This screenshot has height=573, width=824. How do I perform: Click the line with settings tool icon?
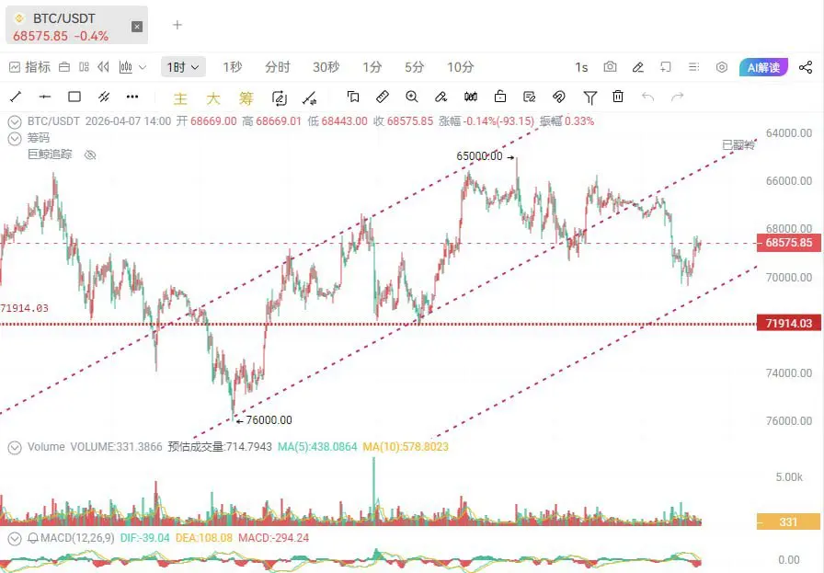pos(310,97)
